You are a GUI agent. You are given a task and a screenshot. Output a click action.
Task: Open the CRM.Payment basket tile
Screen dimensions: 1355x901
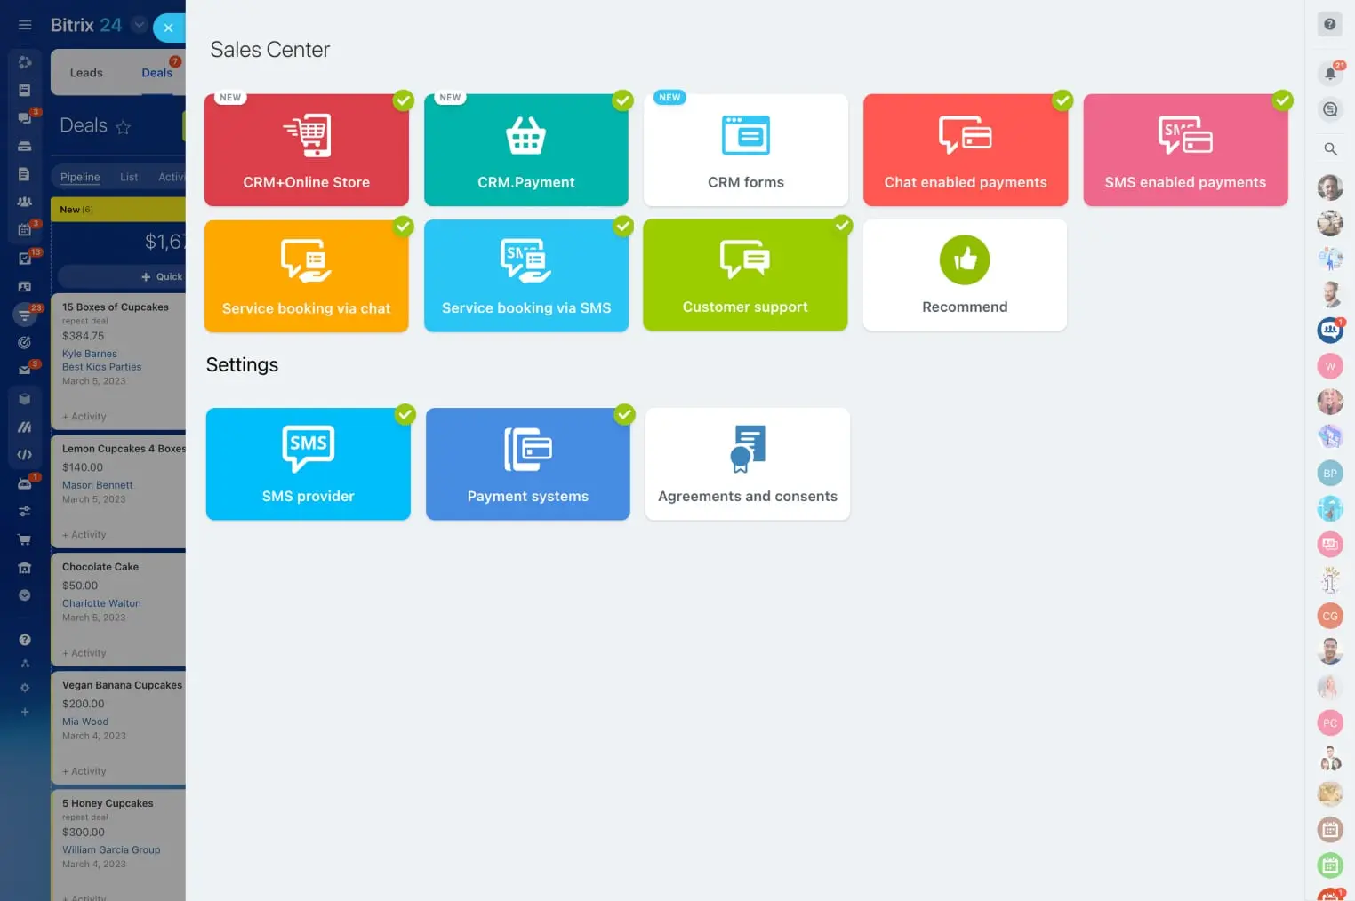(x=525, y=150)
